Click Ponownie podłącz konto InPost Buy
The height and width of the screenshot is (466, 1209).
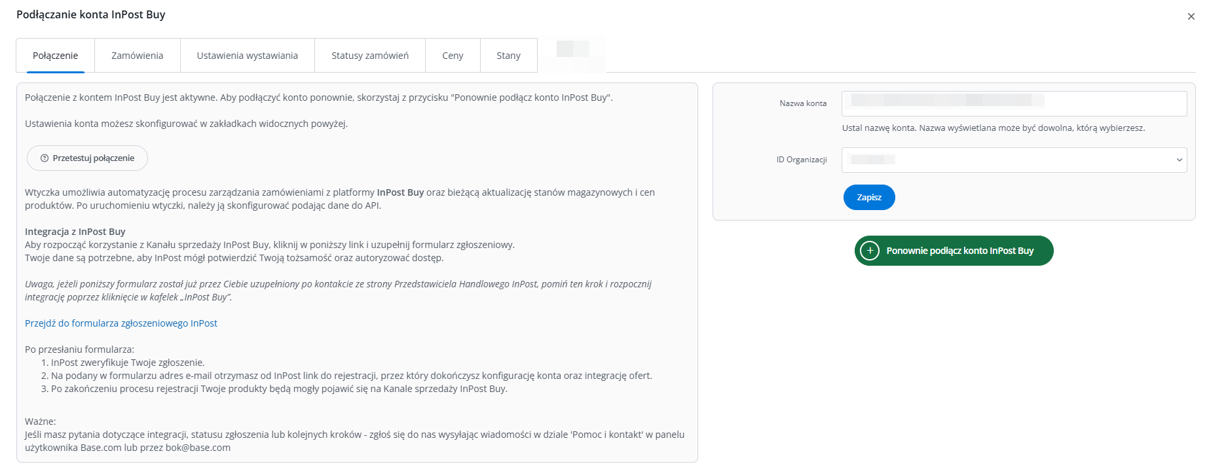959,251
